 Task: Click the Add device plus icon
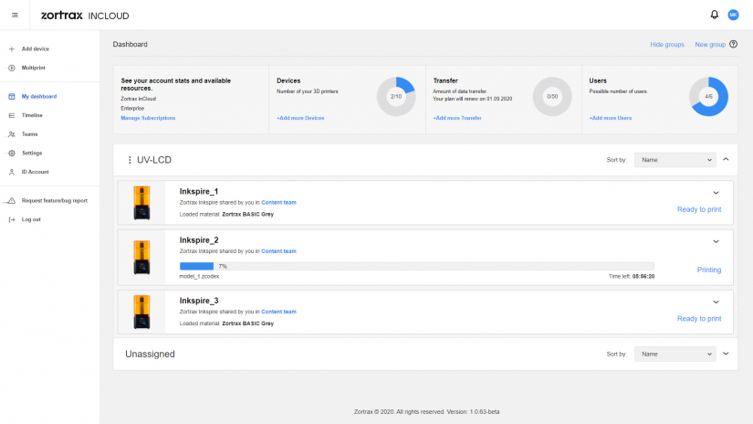12,49
